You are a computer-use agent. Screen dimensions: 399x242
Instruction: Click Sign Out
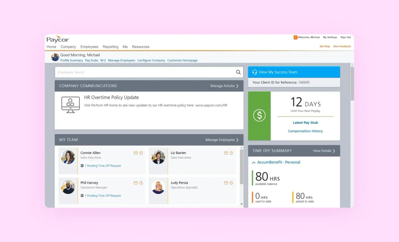pos(345,37)
